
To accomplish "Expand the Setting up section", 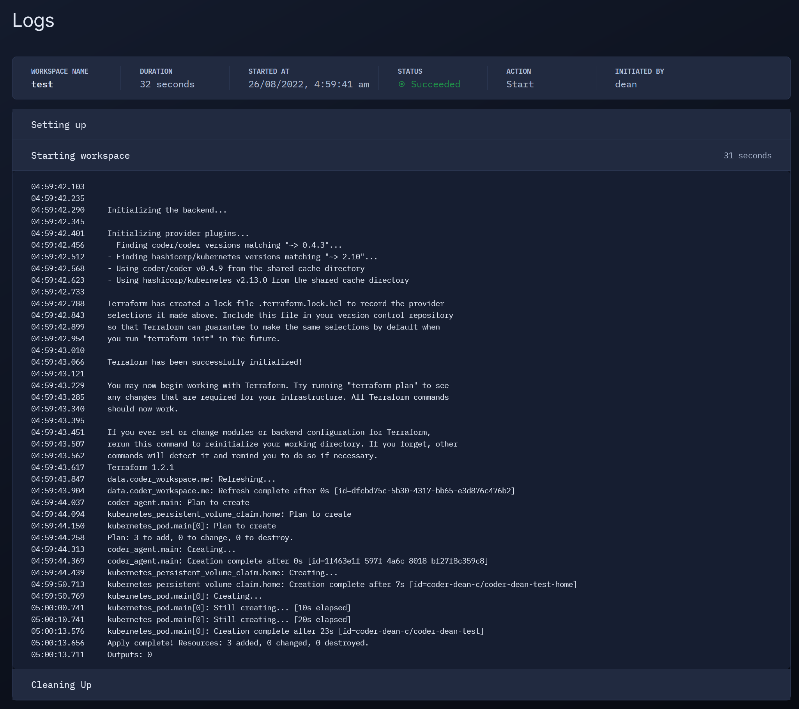I will pyautogui.click(x=401, y=125).
